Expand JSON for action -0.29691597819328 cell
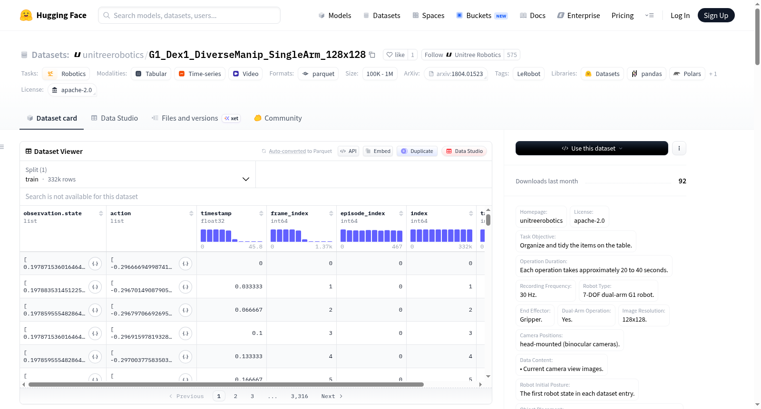This screenshot has height=409, width=761. click(185, 333)
